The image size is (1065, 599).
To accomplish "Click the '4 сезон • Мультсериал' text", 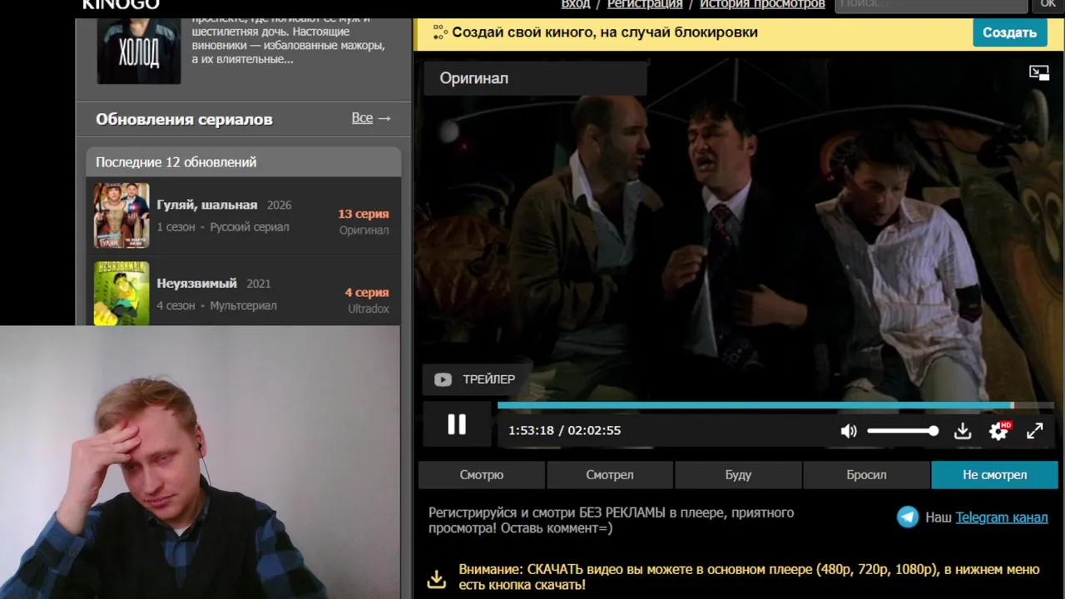I will (216, 306).
